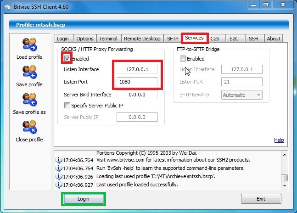
Task: Click info icon beside 'Visit www.bitvise.com' log entry
Action: pyautogui.click(x=59, y=160)
